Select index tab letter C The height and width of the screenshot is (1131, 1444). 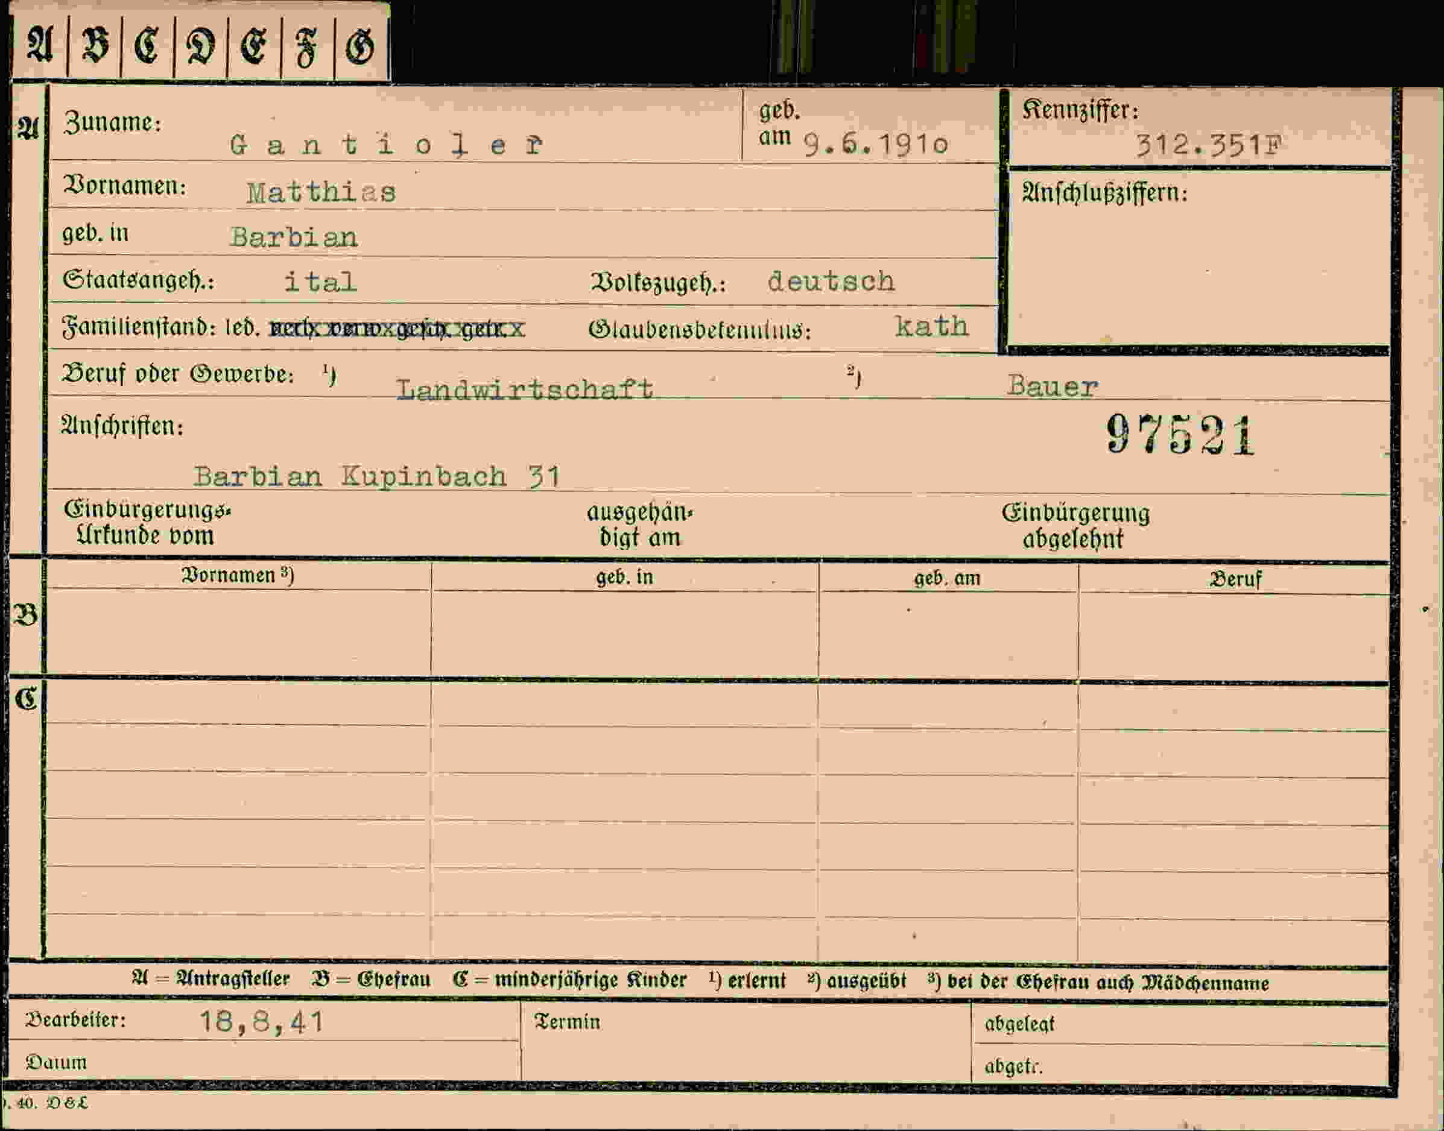pyautogui.click(x=147, y=45)
